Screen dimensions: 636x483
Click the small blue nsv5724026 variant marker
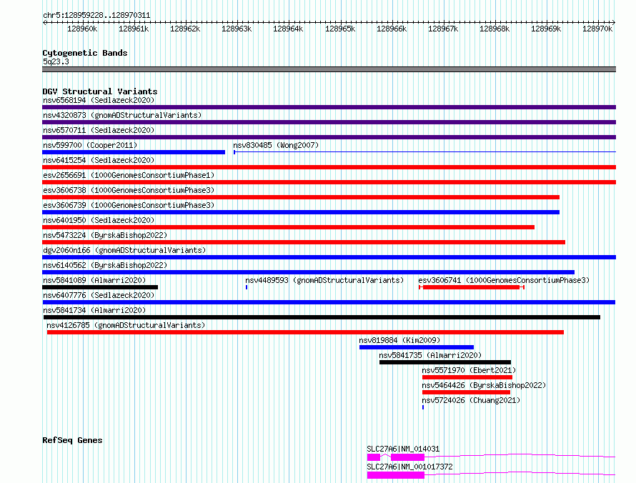pos(423,407)
